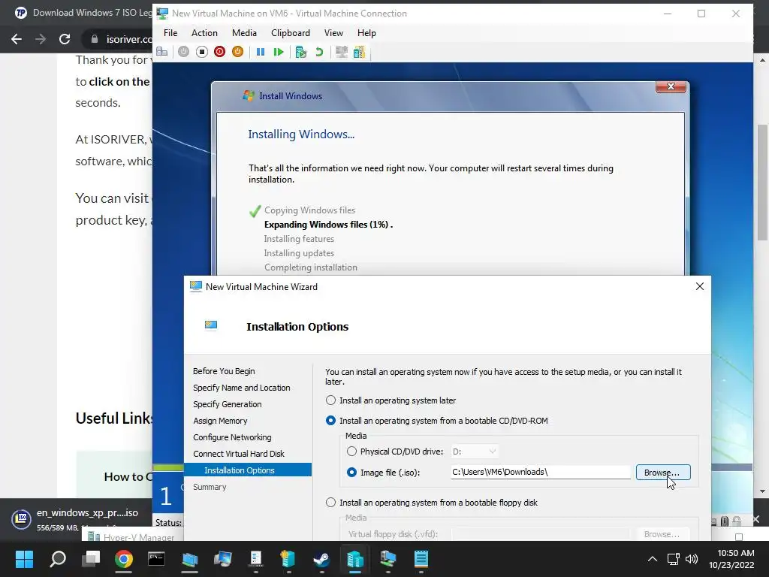Viewport: 769px width, 577px height.
Task: Turn off VM with black square icon
Action: tap(201, 52)
